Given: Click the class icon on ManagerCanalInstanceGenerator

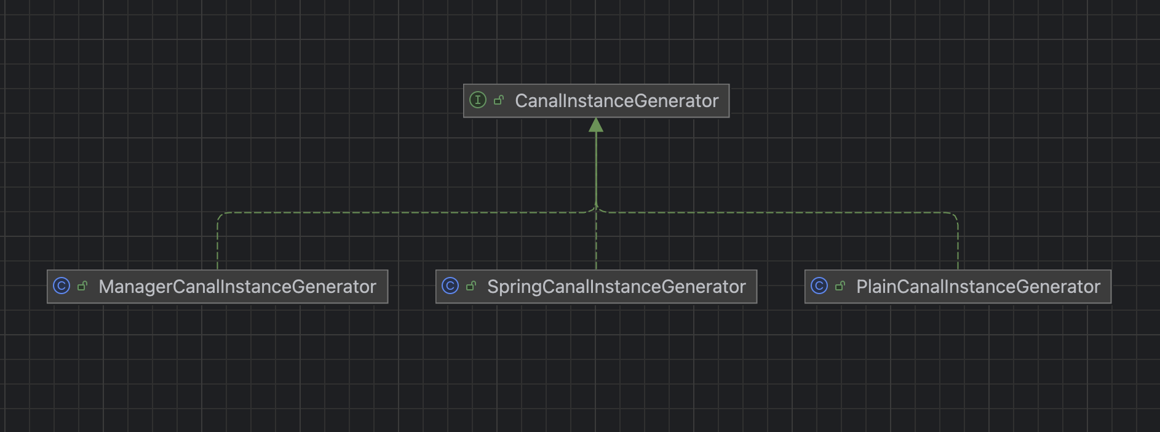Looking at the screenshot, I should (62, 286).
